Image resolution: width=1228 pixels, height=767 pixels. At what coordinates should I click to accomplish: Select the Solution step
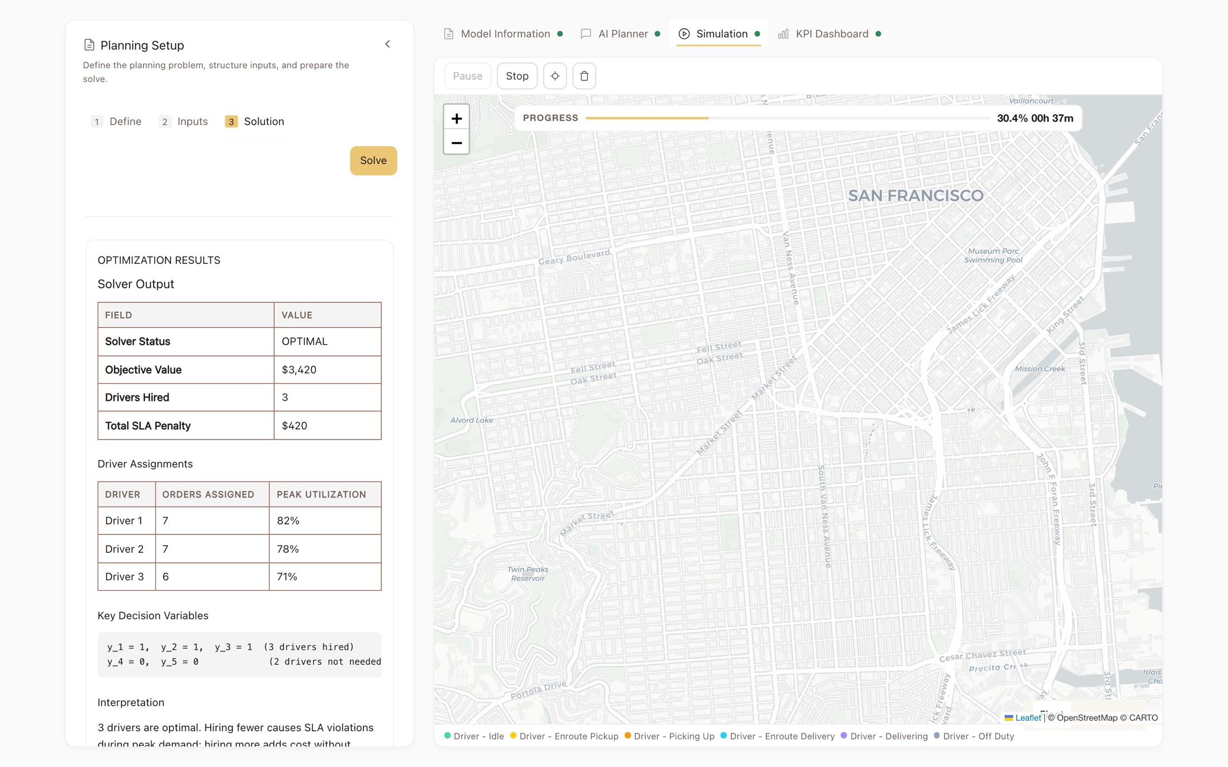(x=255, y=122)
